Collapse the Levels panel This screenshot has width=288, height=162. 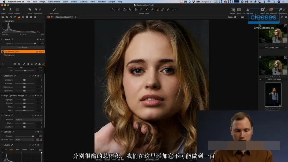(2, 145)
